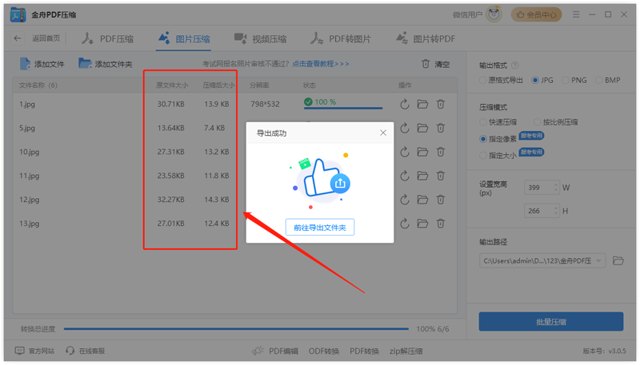Switch to PDF压缩 tab

pyautogui.click(x=107, y=39)
